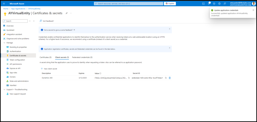This screenshot has height=122, width=257.
Task: Focus the top search resources box
Action: (128, 4)
